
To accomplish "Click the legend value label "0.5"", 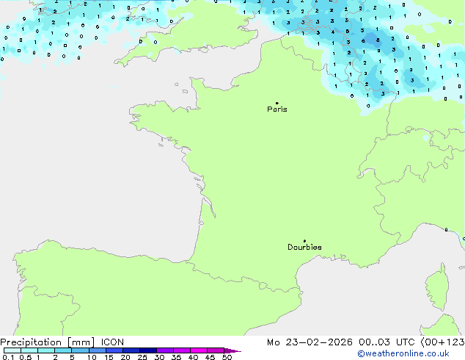I will [26, 357].
